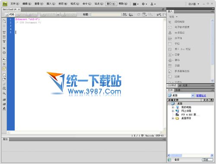This screenshot has width=216, height=164.
Task: Select the 插入 Insert panel tab
Action: (170, 11)
